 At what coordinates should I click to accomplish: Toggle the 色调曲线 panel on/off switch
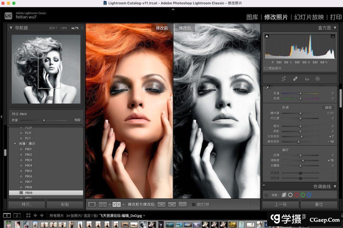point(264,186)
